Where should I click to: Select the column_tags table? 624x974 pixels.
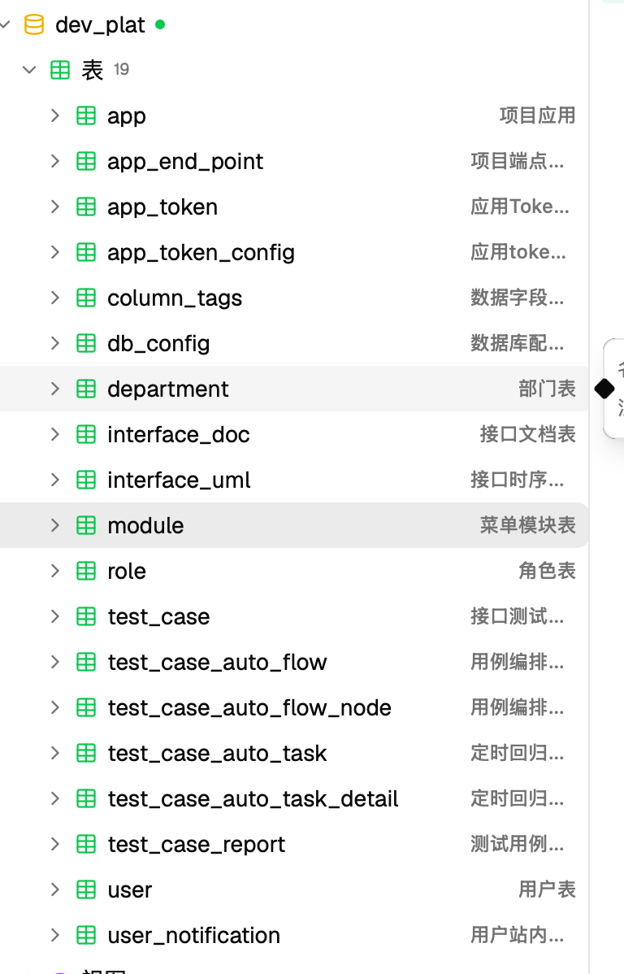294,298
